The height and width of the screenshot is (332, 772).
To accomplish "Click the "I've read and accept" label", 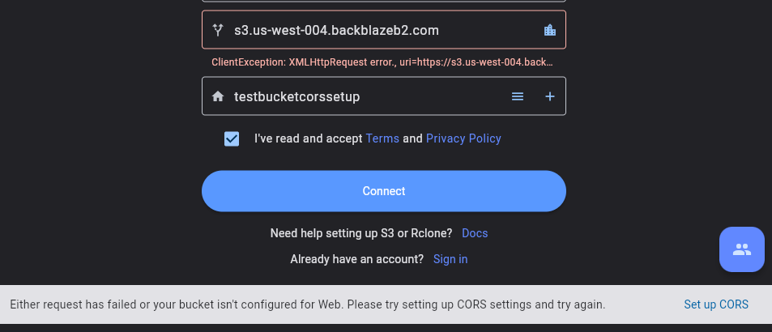I will click(308, 138).
